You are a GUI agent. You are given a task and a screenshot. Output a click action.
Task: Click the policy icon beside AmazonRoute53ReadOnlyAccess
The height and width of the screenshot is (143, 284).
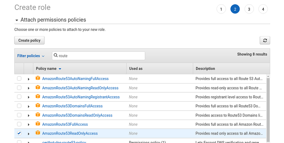38,133
